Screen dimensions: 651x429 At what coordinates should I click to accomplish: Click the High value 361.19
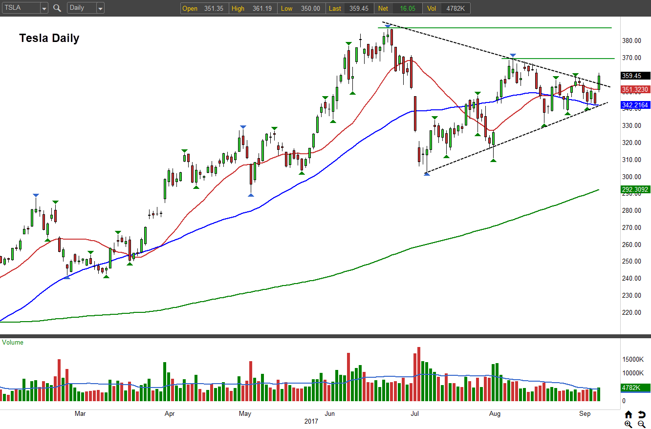(x=262, y=8)
